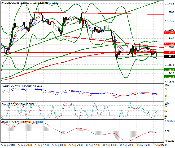The width and height of the screenshot is (175, 148).
Task: Click the 0.002243 MACD scale value
Action: (170, 122)
